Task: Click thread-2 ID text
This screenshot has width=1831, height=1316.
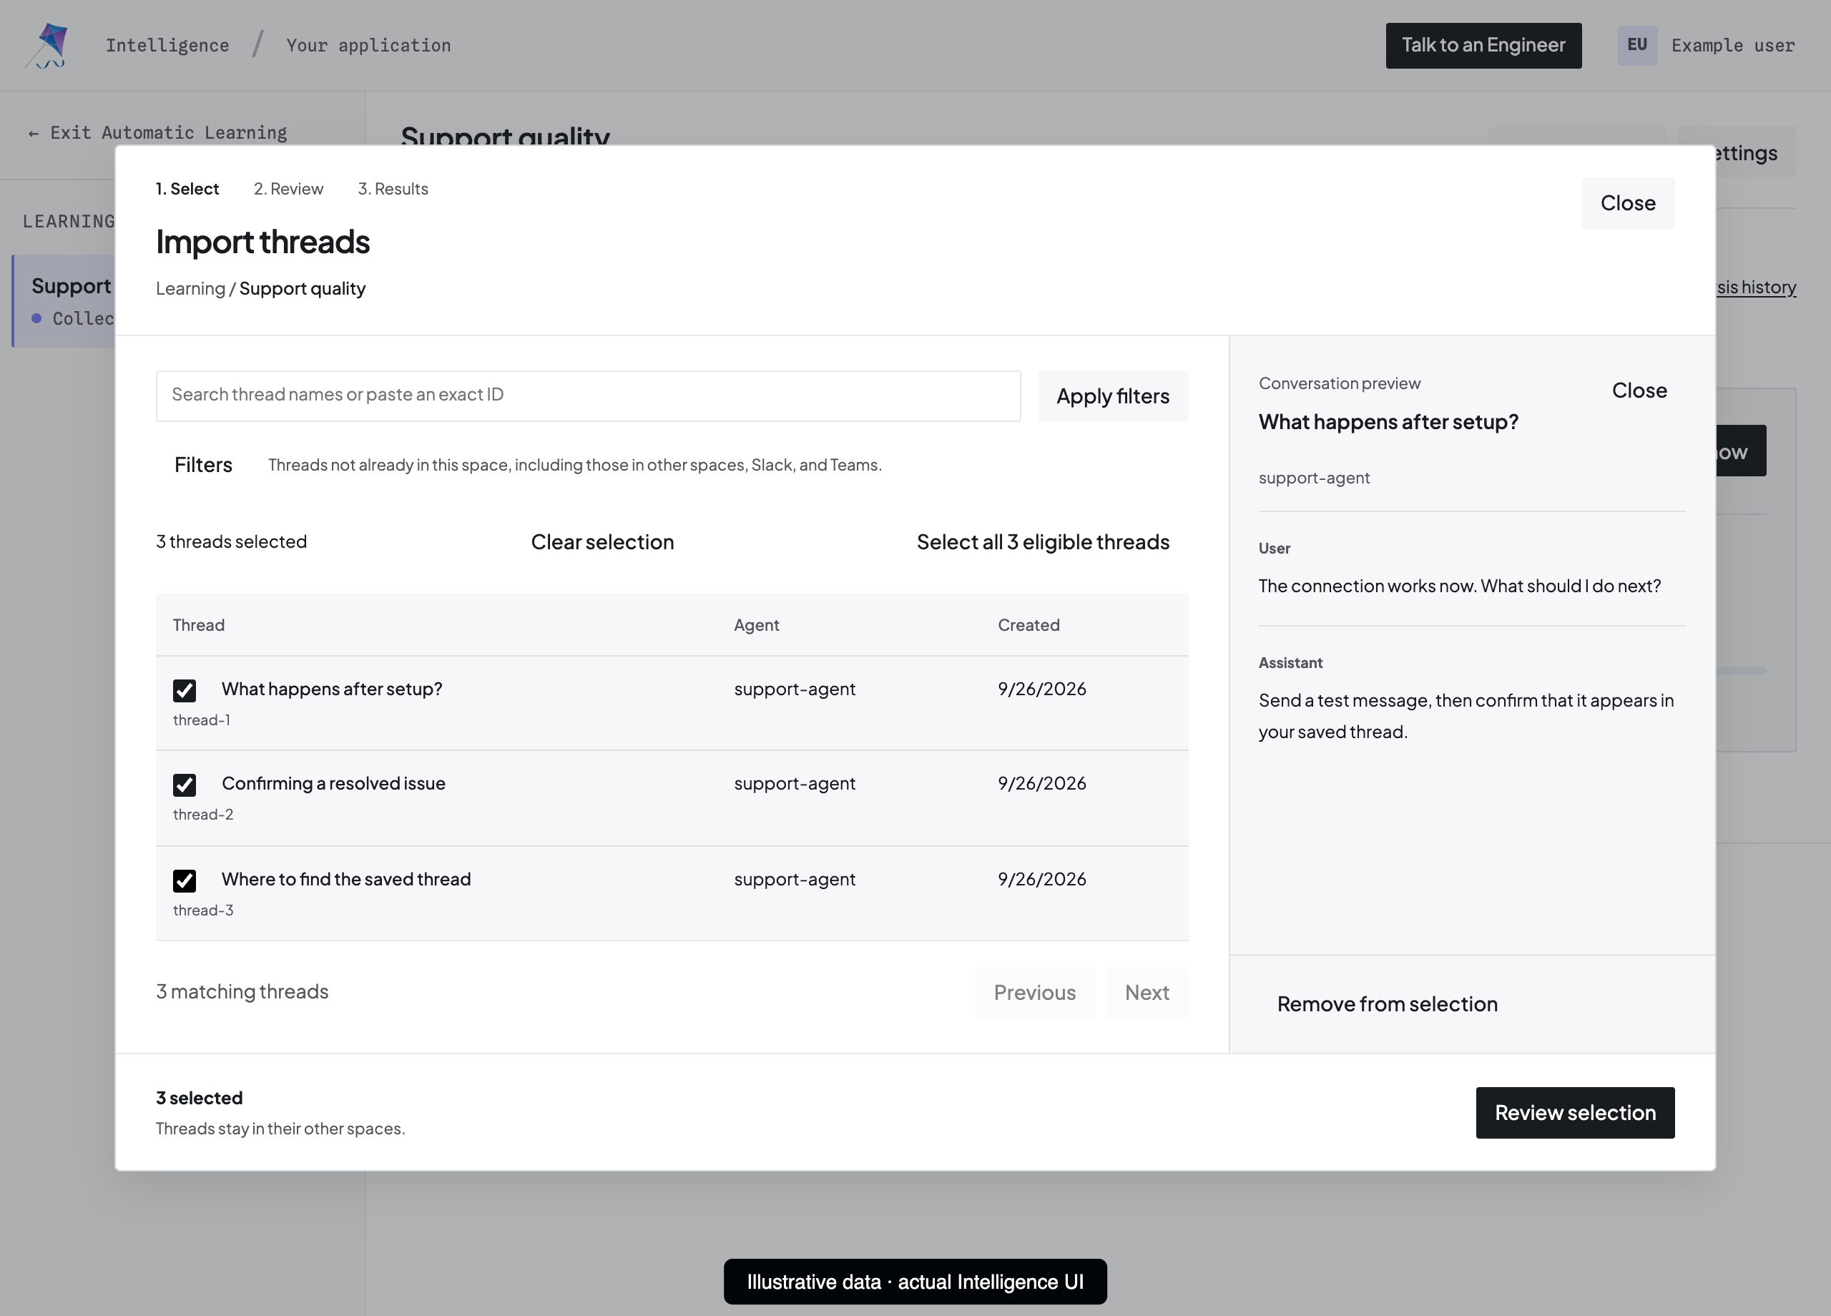Action: (203, 815)
